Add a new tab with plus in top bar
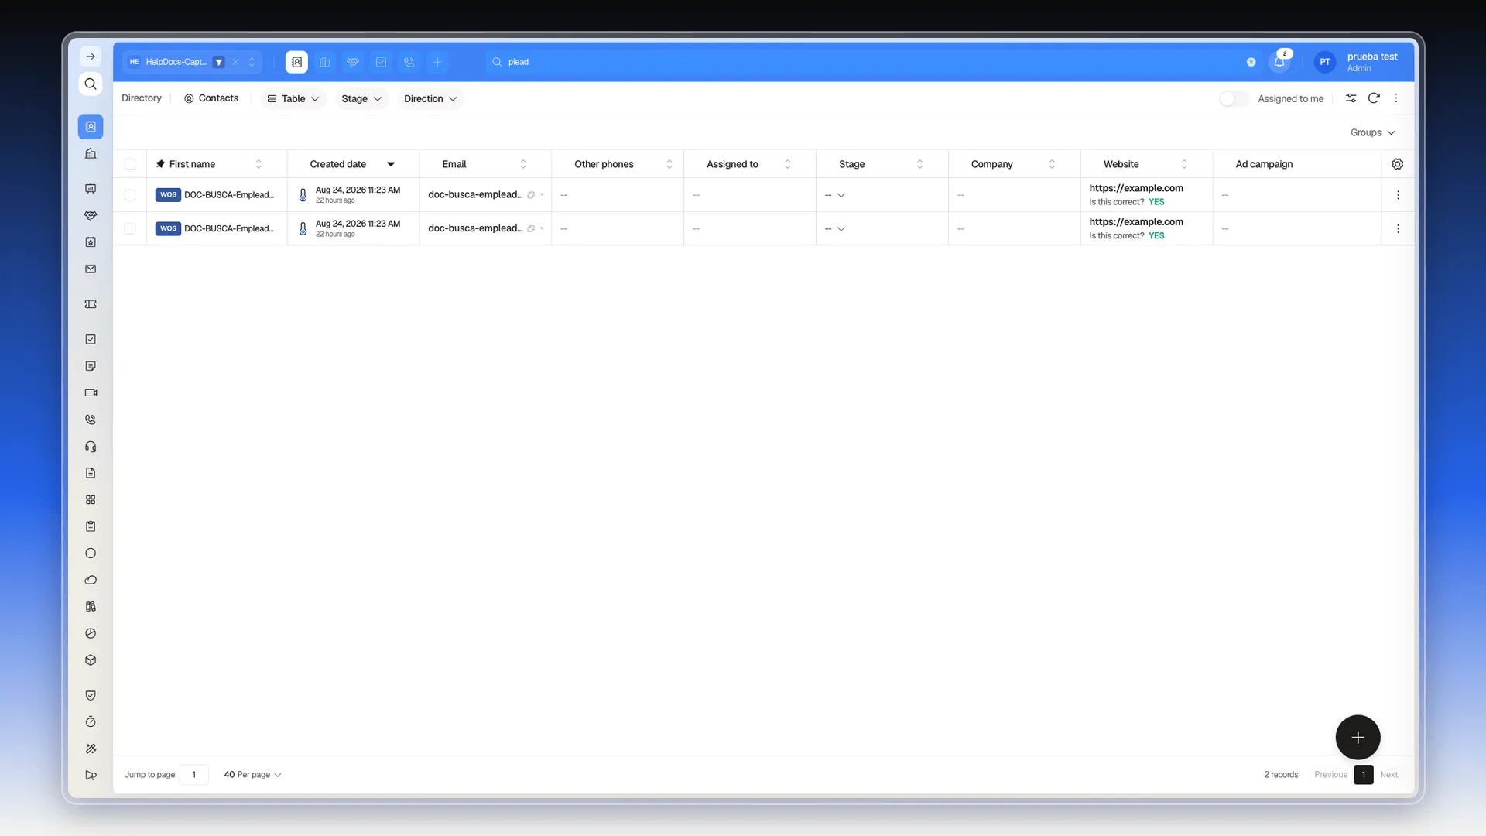The width and height of the screenshot is (1486, 836). coord(437,62)
